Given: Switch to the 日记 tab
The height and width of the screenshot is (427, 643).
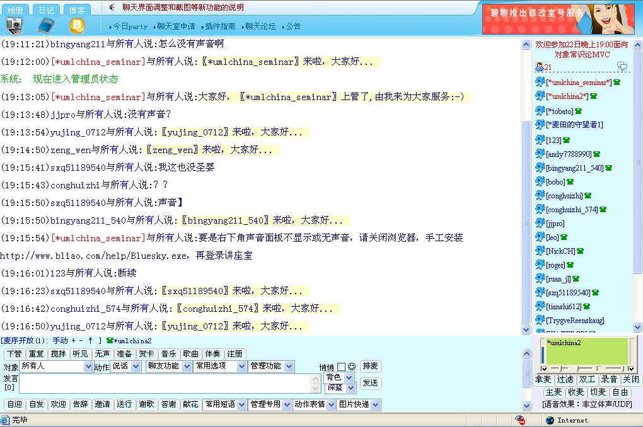Looking at the screenshot, I should [x=46, y=10].
